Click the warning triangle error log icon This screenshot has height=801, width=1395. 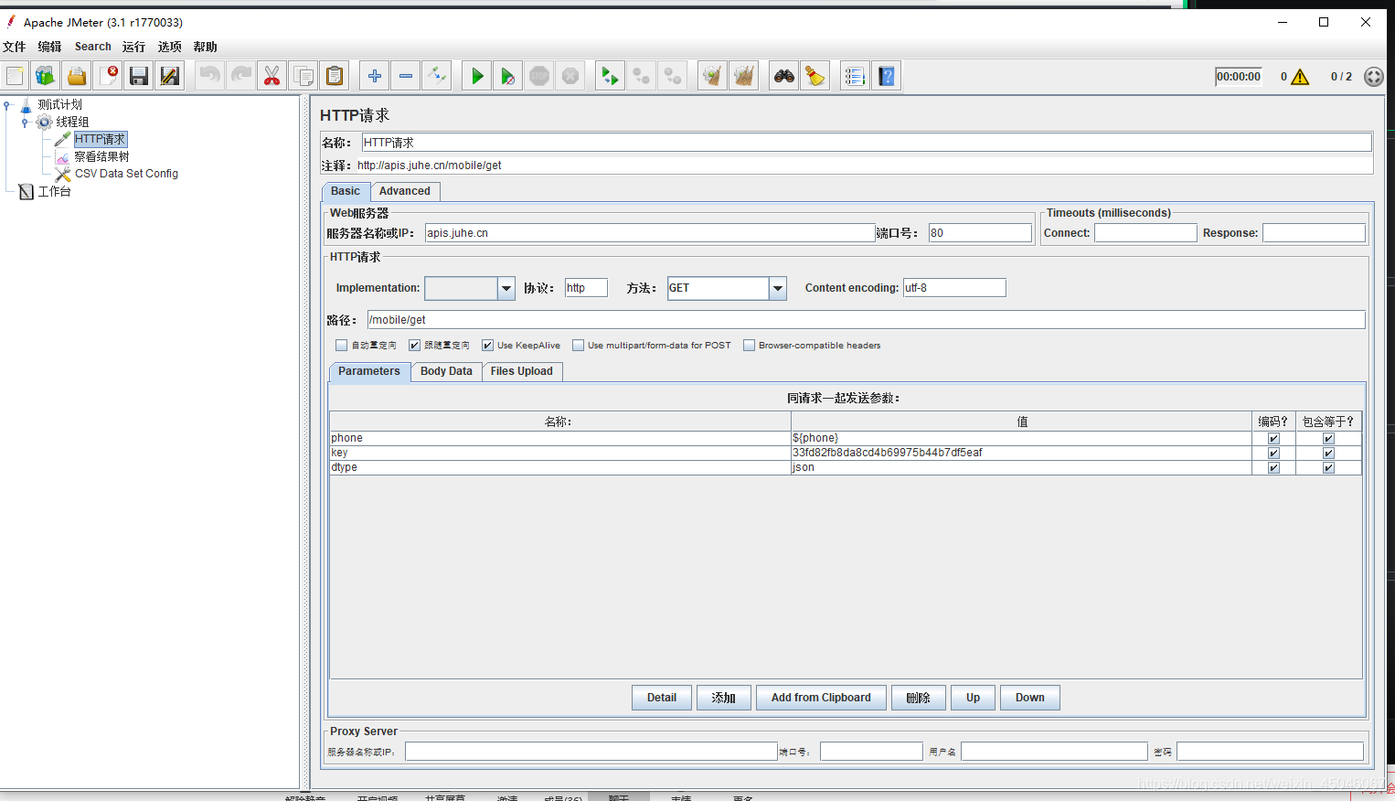coord(1300,77)
